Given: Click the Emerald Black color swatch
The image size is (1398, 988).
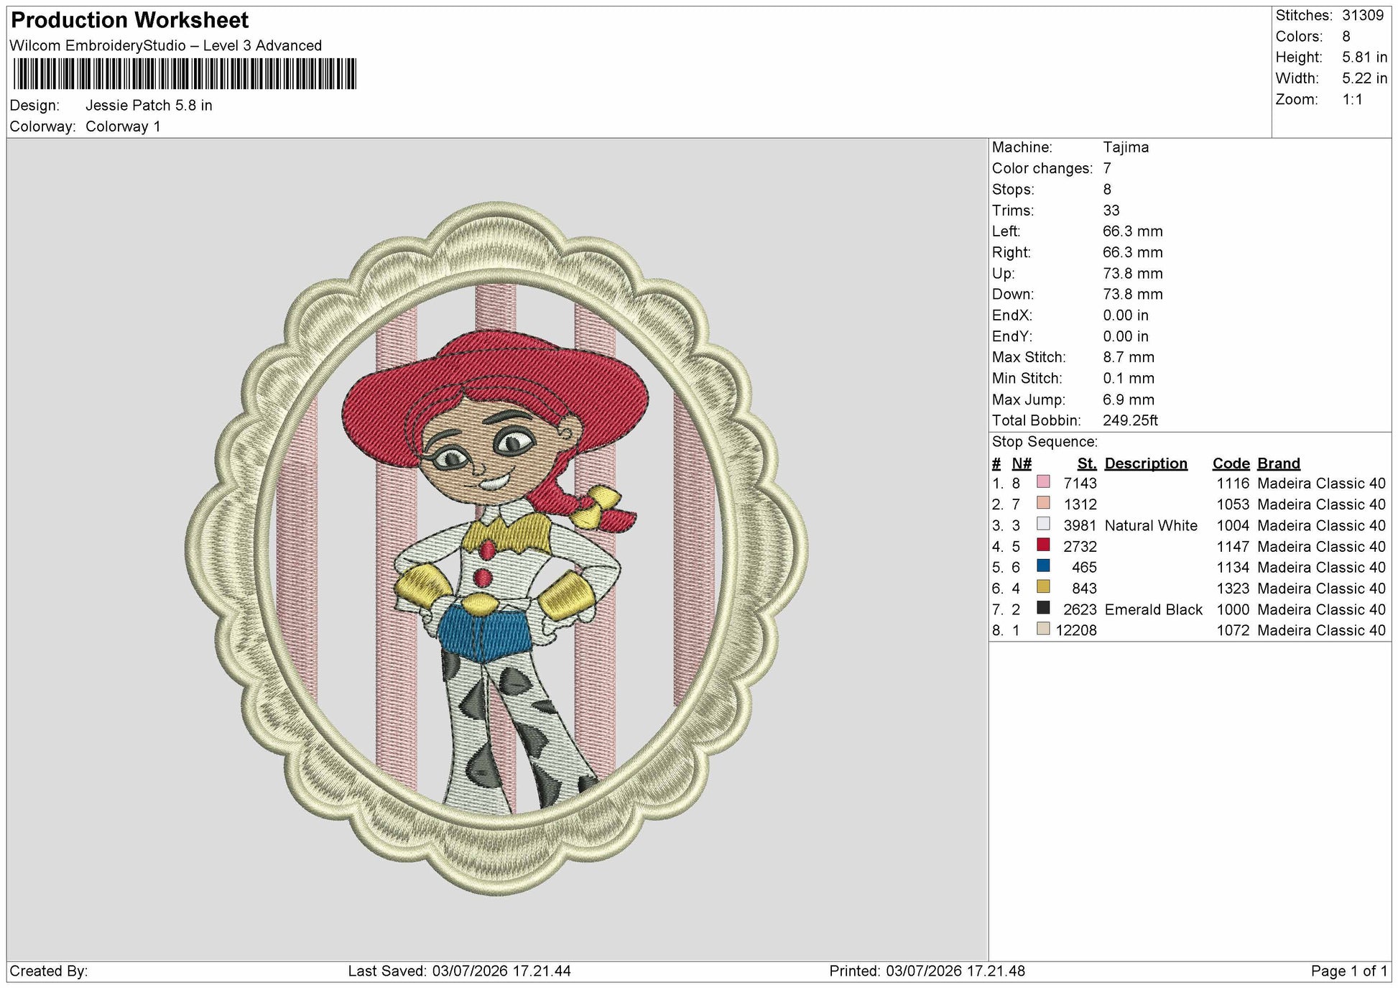Looking at the screenshot, I should pos(1043,608).
